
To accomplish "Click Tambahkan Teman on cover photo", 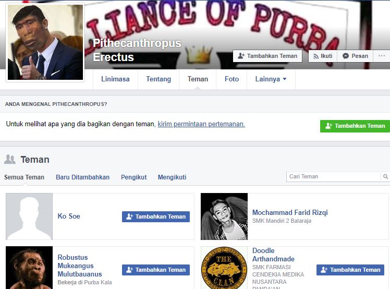I will tap(267, 56).
